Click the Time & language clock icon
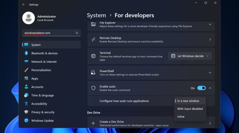Image resolution: width=239 pixels, height=133 pixels. point(26,95)
